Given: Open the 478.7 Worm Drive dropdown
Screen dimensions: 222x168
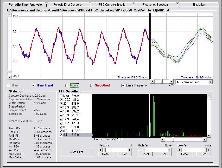Looking at the screenshot, I should (210, 82).
